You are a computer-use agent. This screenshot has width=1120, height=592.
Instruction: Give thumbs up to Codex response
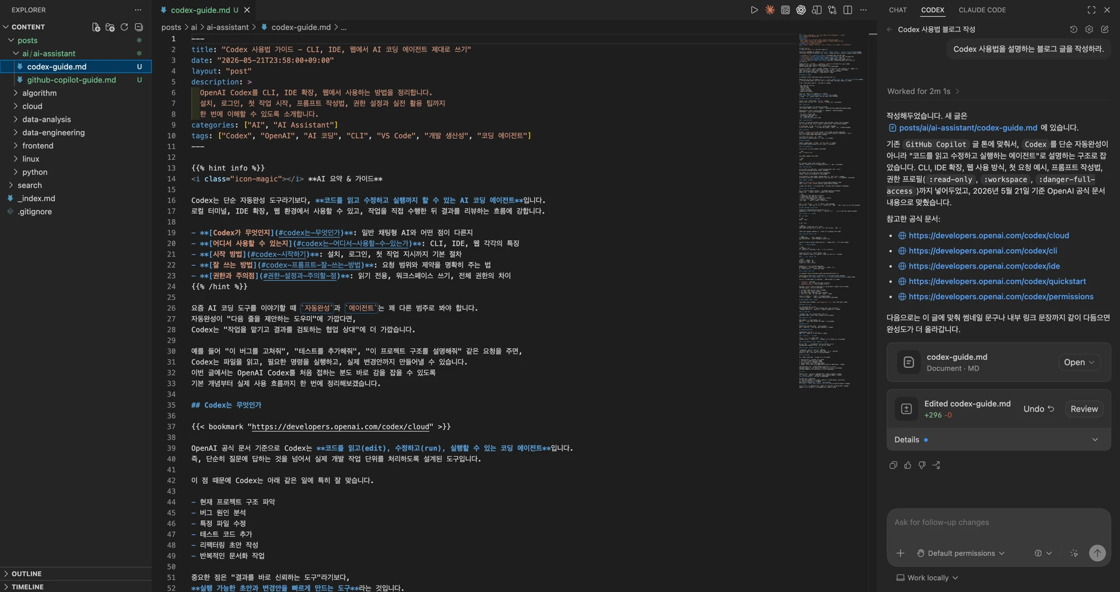pyautogui.click(x=908, y=465)
